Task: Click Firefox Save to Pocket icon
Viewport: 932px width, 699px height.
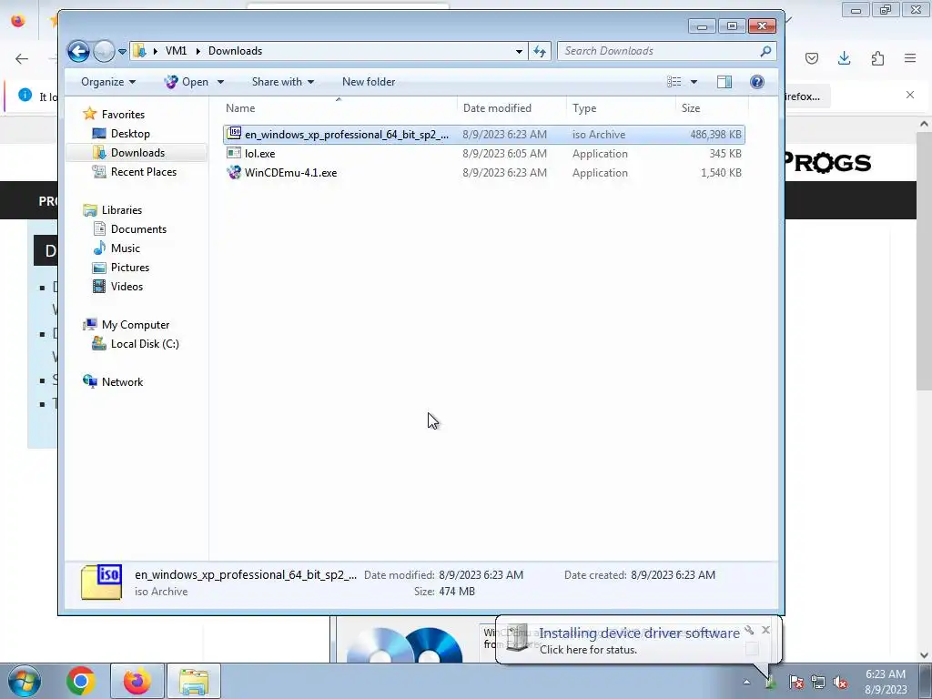Action: point(811,58)
